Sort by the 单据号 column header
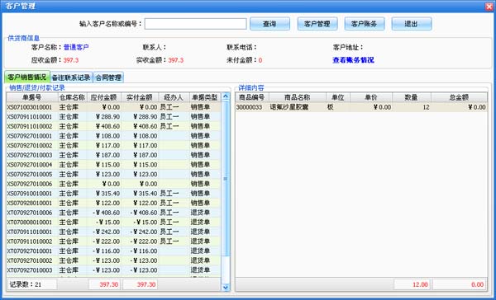This screenshot has height=300, width=496. click(x=31, y=97)
